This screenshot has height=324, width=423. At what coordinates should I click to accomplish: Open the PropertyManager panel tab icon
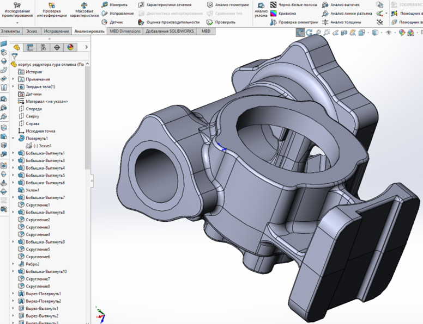[30, 47]
